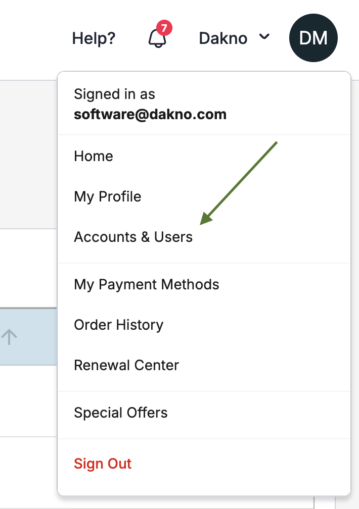The image size is (359, 509).
Task: Open the Dakno account switcher label
Action: 223,38
